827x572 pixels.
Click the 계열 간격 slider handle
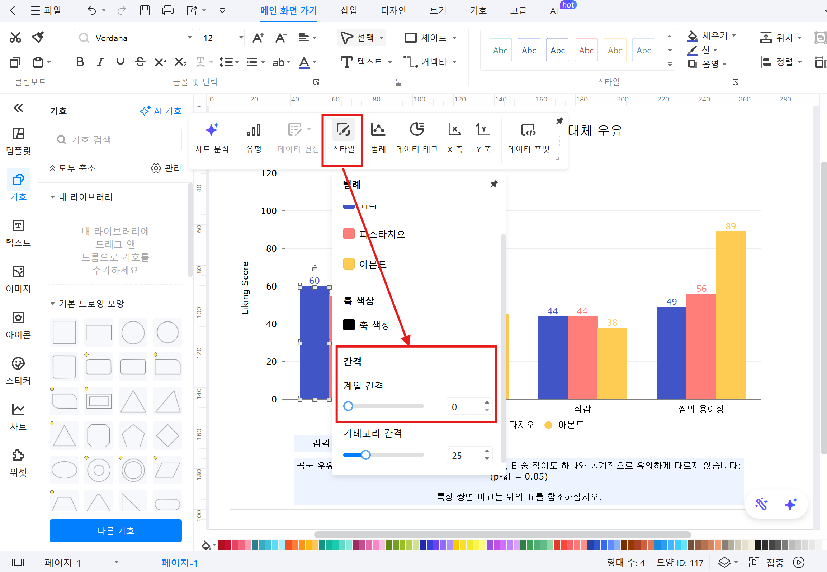coord(348,406)
